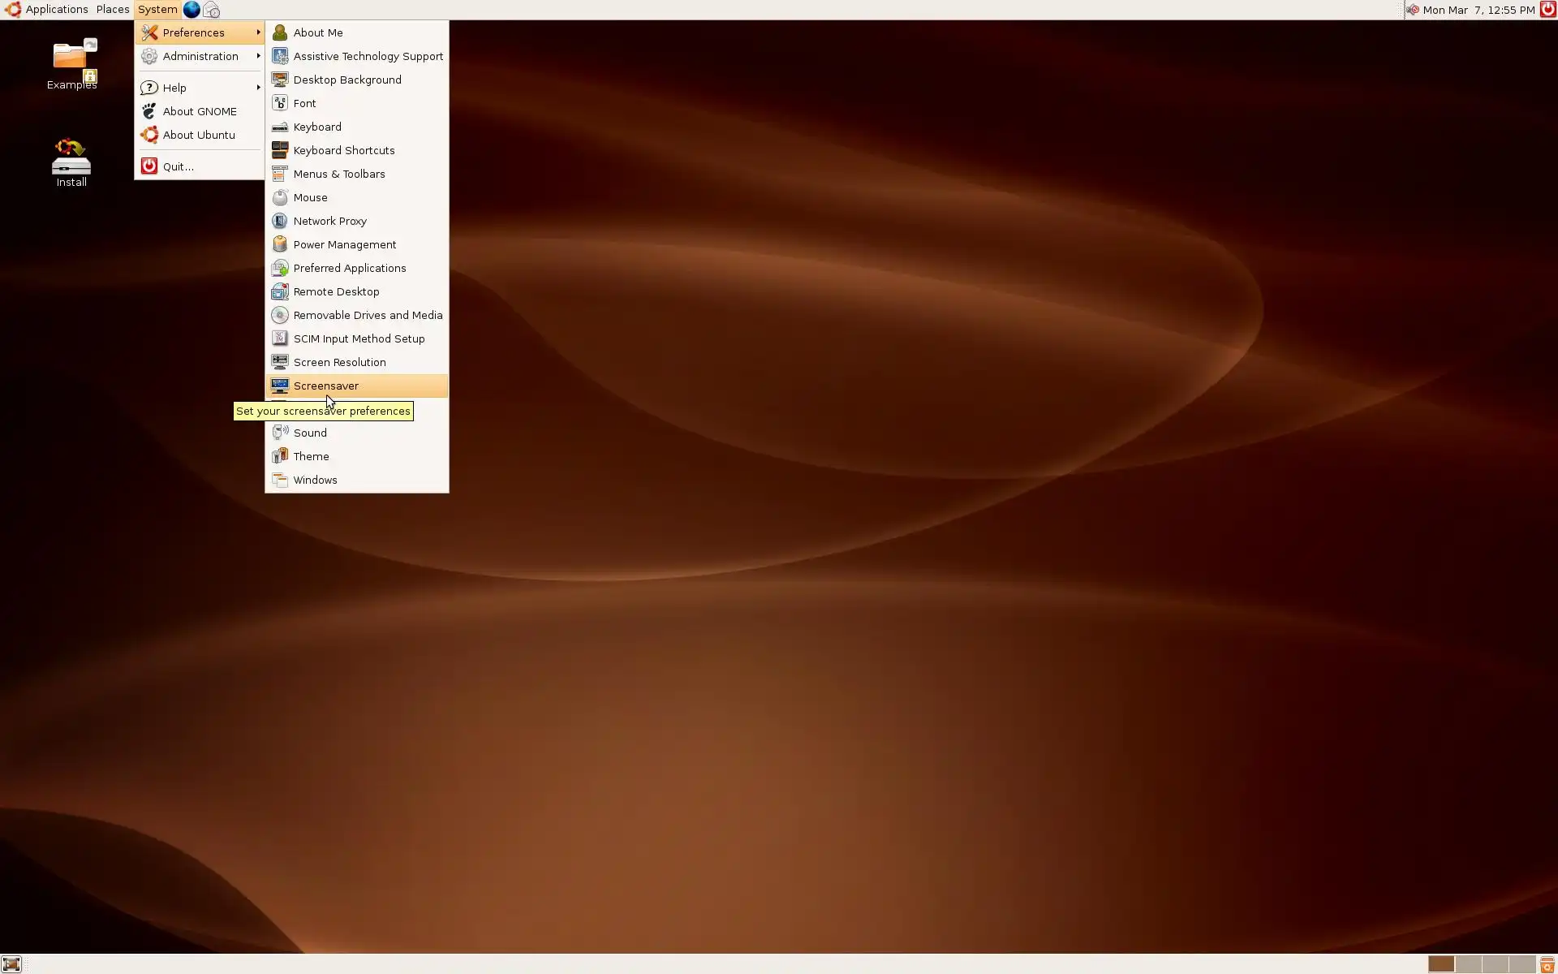Screen dimensions: 1558x974
Task: Open the Places menu
Action: coord(113,10)
